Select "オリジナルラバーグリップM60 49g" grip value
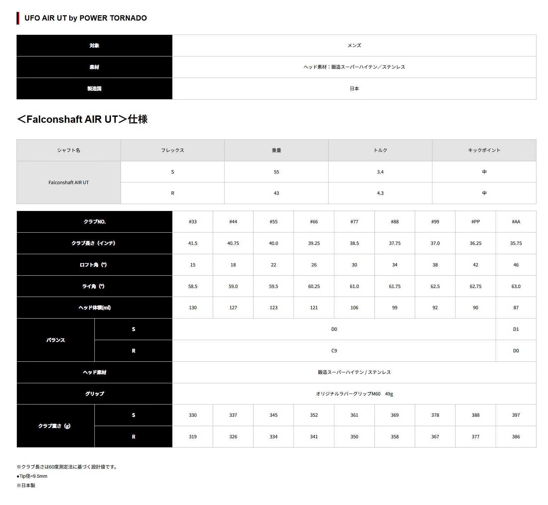 354,394
